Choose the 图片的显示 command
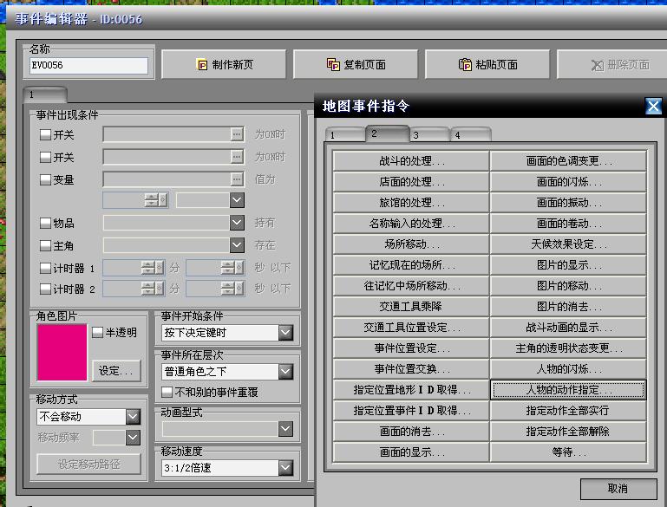Viewport: 667px width, 507px height. 568,265
